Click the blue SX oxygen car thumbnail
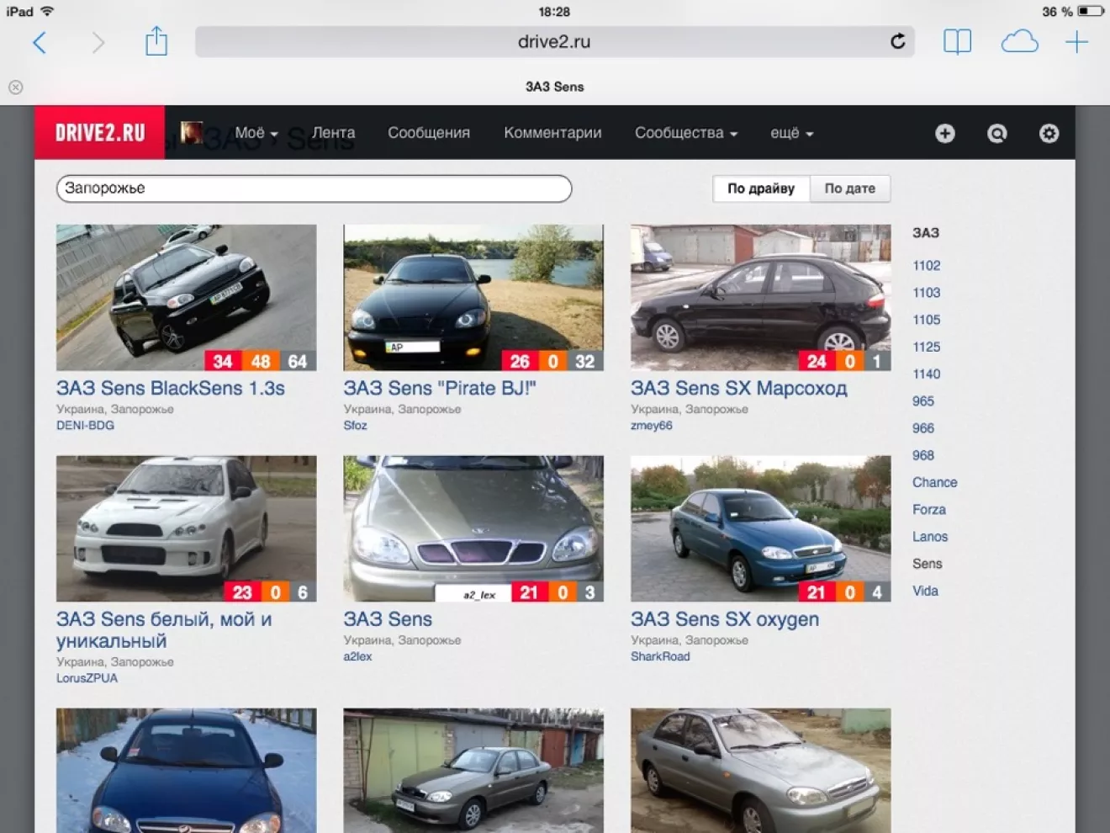 [x=760, y=528]
